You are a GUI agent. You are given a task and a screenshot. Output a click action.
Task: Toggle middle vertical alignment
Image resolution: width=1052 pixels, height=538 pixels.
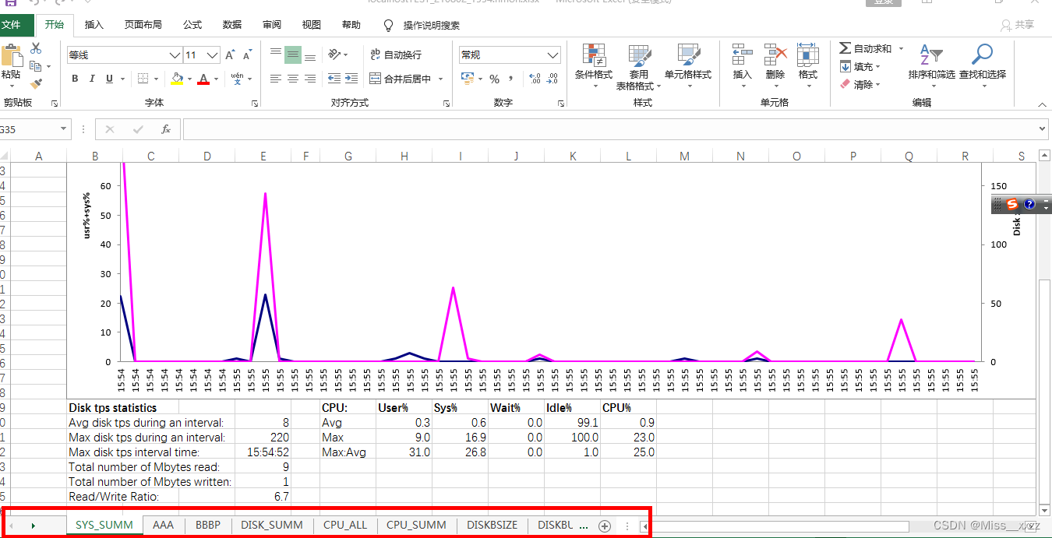click(293, 55)
